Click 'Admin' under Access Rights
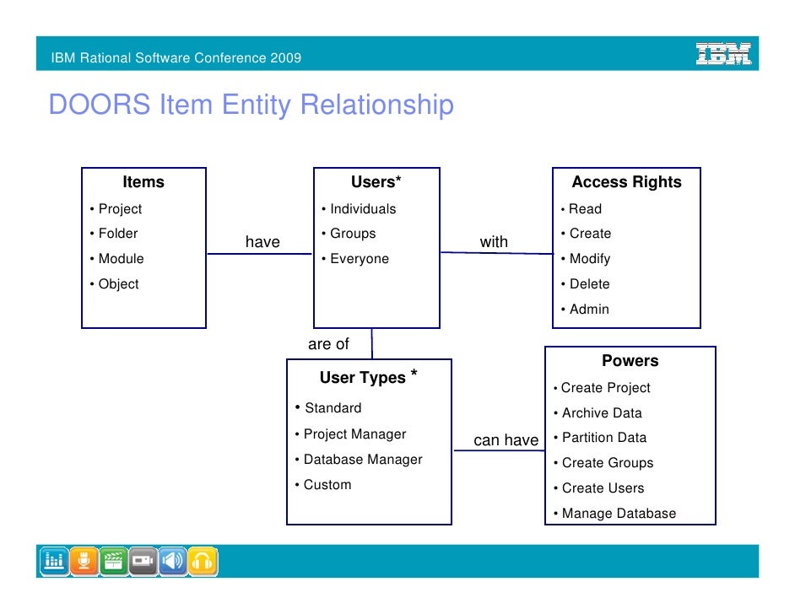 point(589,309)
